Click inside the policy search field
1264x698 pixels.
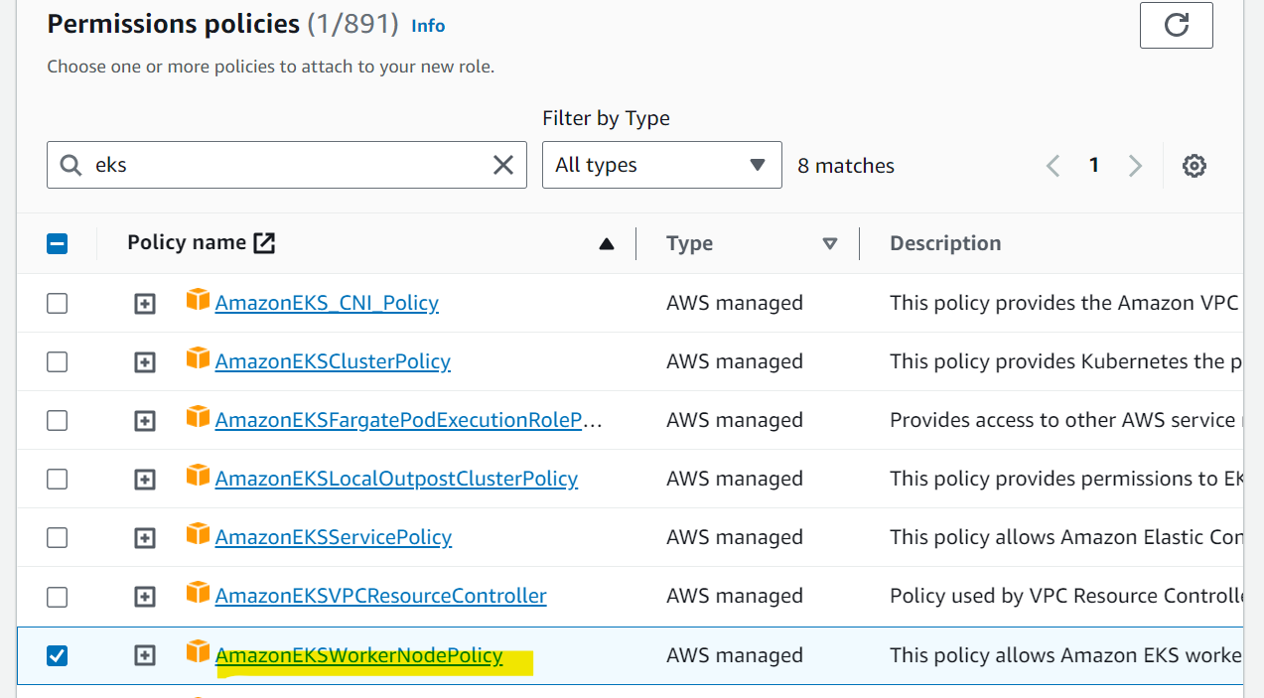(287, 165)
